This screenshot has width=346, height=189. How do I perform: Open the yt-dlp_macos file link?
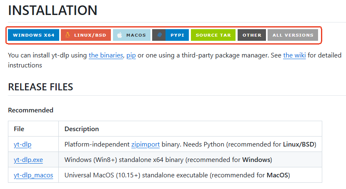33,175
